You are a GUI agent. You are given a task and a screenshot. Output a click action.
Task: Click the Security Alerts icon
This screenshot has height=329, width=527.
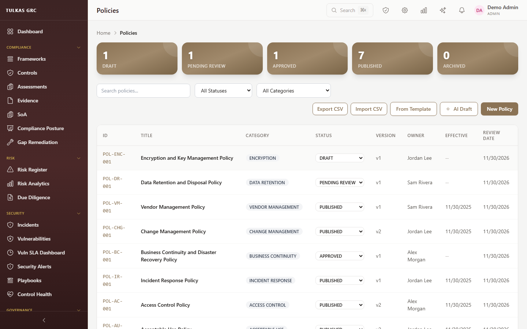(x=10, y=266)
